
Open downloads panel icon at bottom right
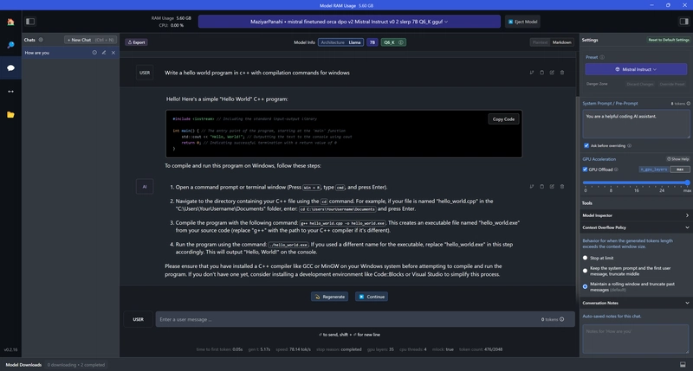tap(683, 365)
